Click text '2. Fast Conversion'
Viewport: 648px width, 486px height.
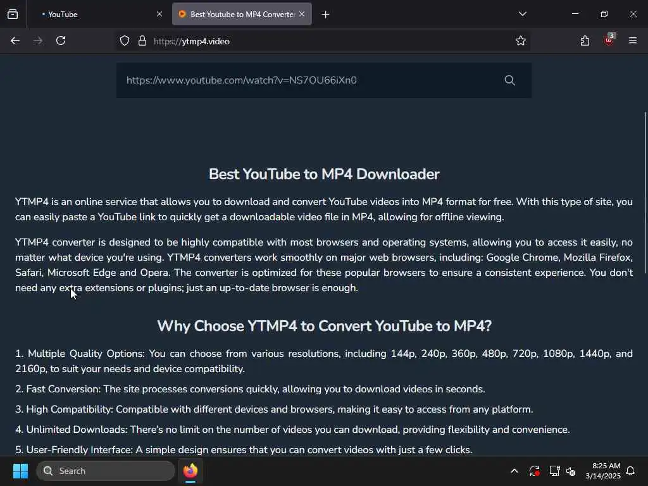(x=58, y=389)
